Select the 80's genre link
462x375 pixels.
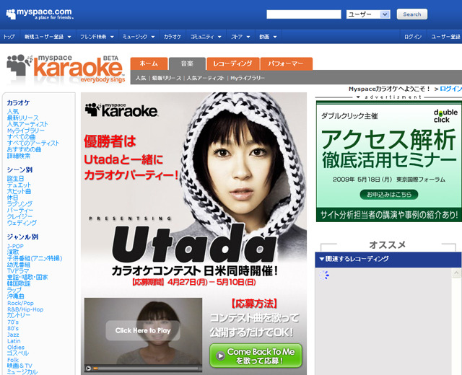(x=13, y=328)
